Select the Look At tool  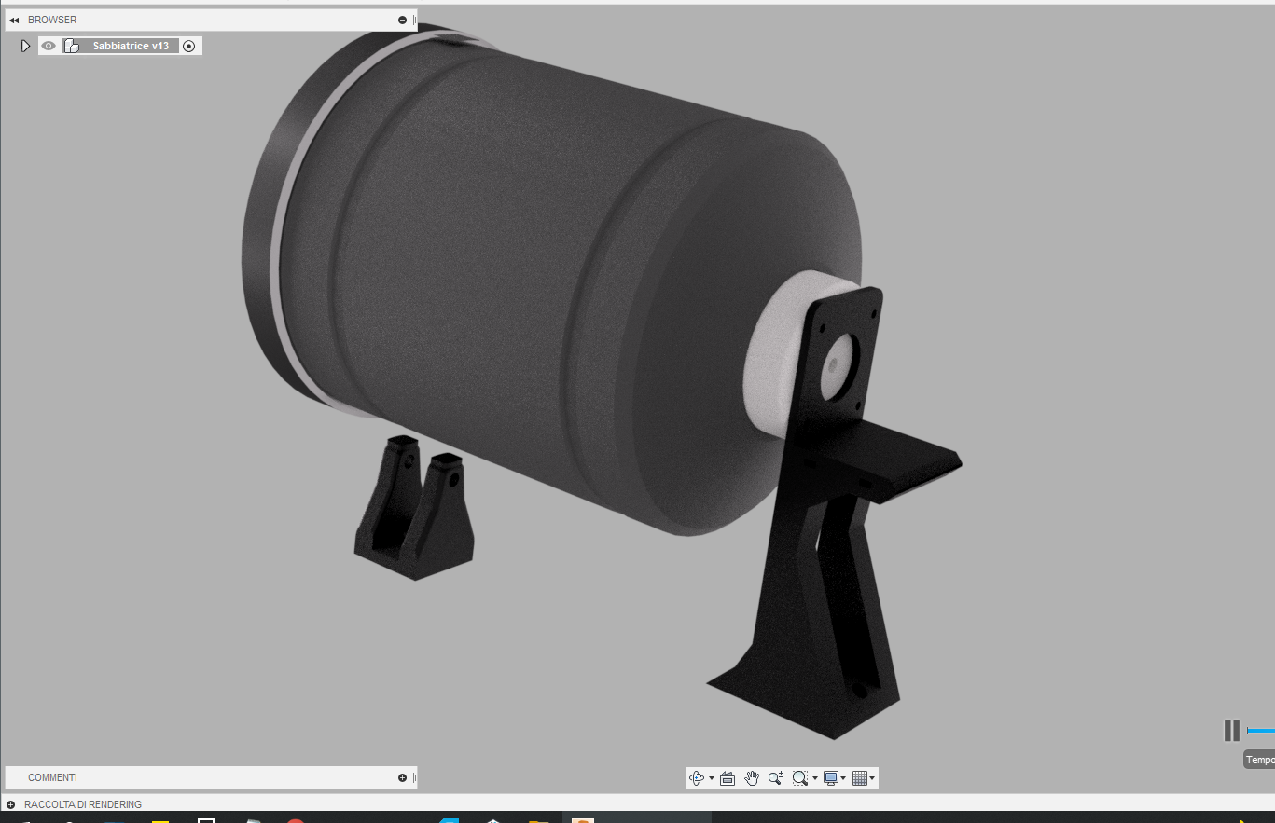[x=727, y=778]
